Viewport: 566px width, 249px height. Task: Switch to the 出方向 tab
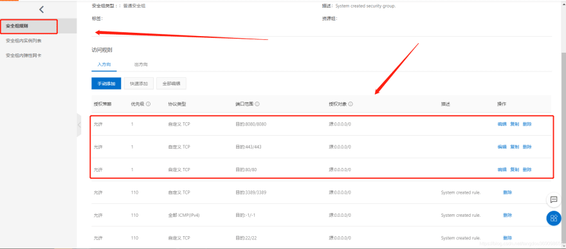pyautogui.click(x=141, y=64)
